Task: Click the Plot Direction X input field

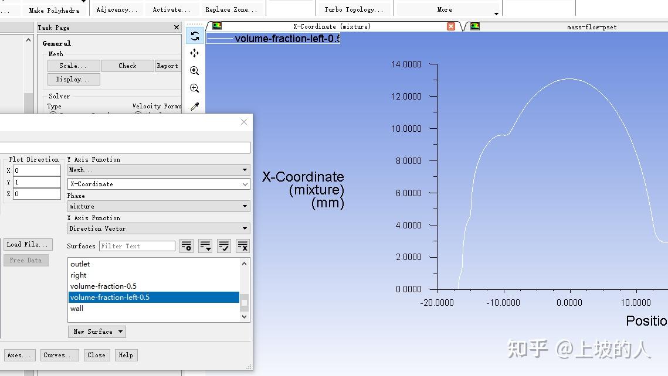Action: coord(36,170)
